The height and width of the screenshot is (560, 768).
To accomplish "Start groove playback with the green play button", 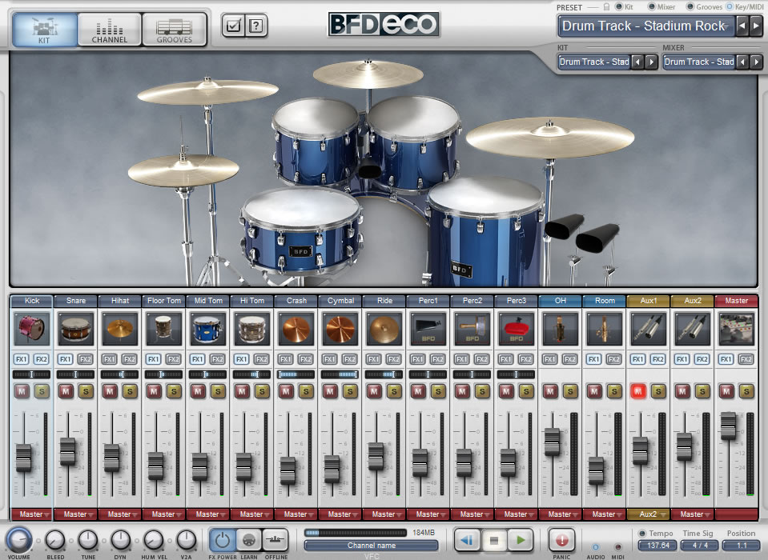I will coord(521,541).
